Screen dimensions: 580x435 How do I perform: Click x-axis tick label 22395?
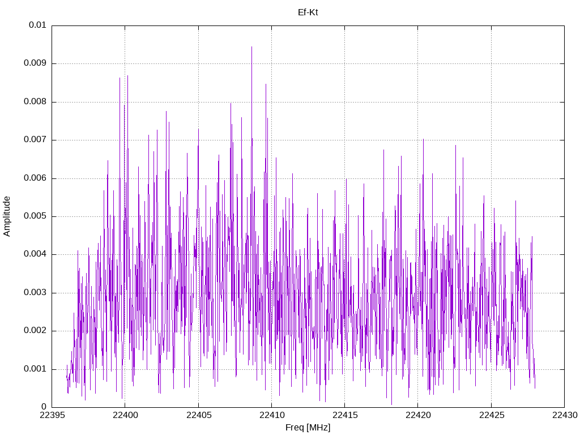tap(52, 415)
